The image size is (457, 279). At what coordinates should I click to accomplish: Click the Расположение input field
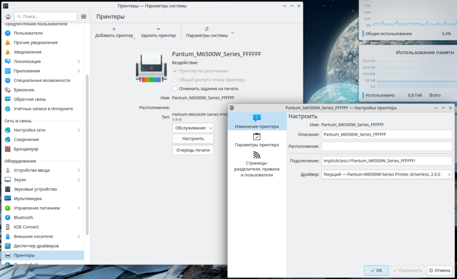click(x=386, y=146)
